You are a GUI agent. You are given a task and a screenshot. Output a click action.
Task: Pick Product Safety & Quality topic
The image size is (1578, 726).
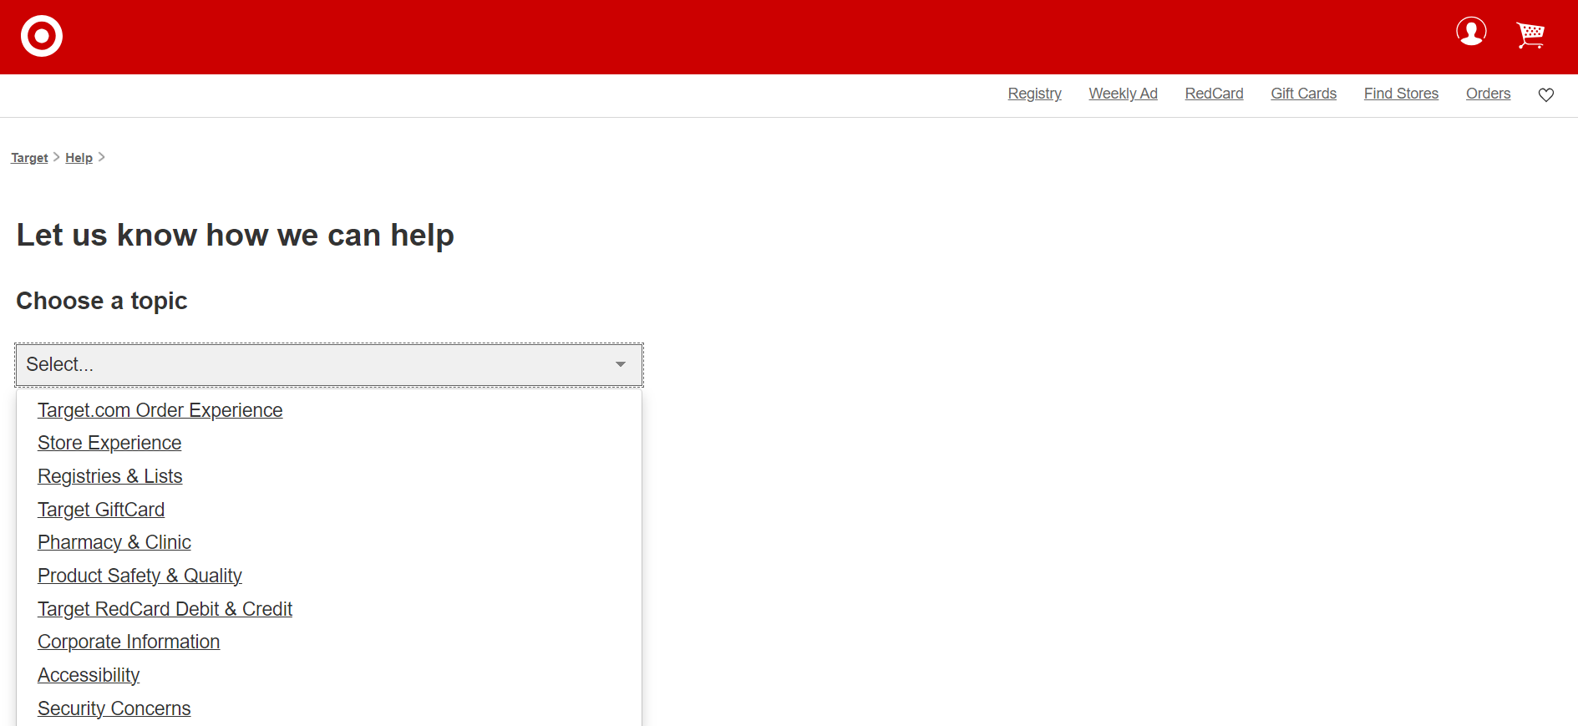(140, 576)
